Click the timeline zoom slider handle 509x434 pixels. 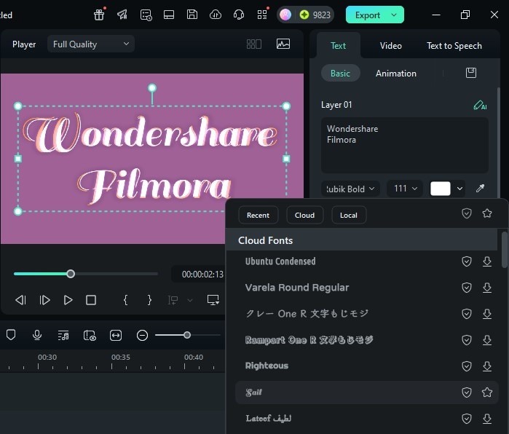click(187, 335)
